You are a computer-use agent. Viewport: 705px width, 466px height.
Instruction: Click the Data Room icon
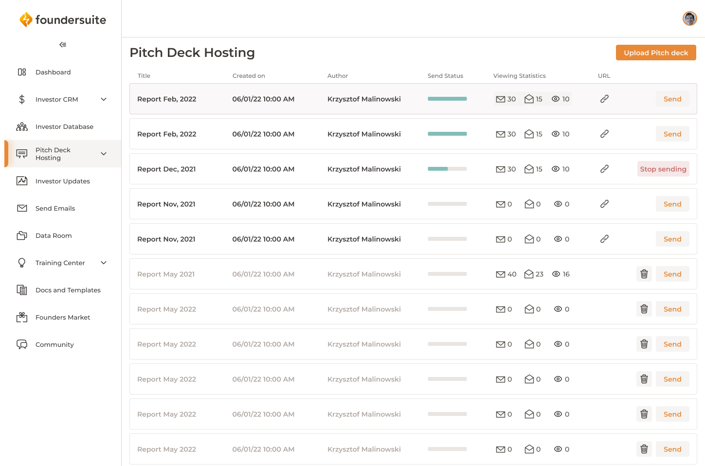pyautogui.click(x=22, y=235)
